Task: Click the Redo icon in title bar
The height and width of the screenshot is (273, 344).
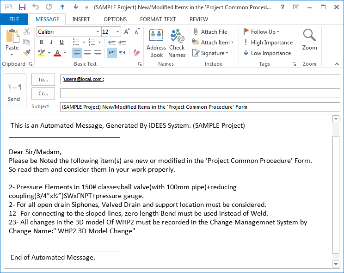Action: coord(49,7)
